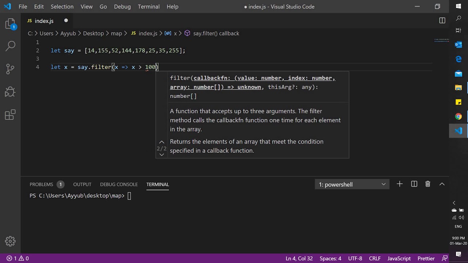Click the VS Code logo in title bar

click(7, 7)
